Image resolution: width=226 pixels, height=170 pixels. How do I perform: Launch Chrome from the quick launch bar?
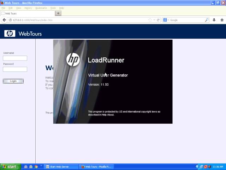click(x=36, y=167)
